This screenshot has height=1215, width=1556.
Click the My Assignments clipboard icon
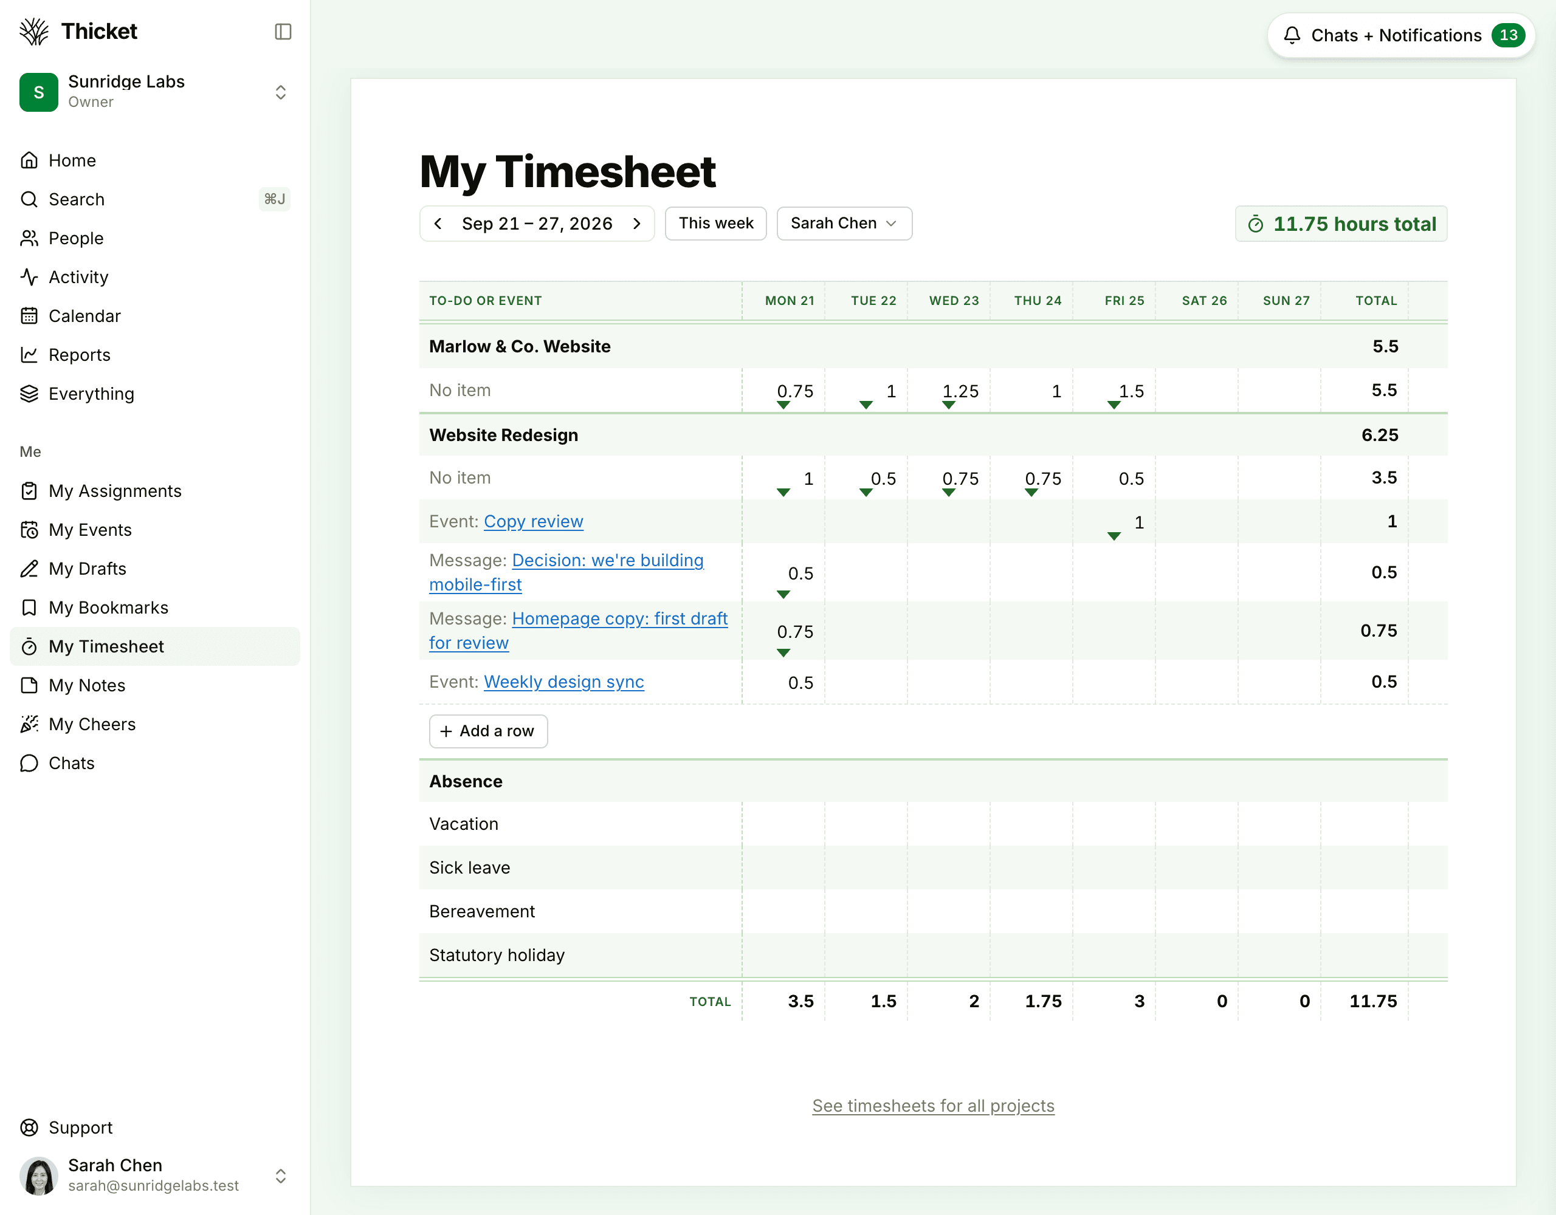[29, 491]
